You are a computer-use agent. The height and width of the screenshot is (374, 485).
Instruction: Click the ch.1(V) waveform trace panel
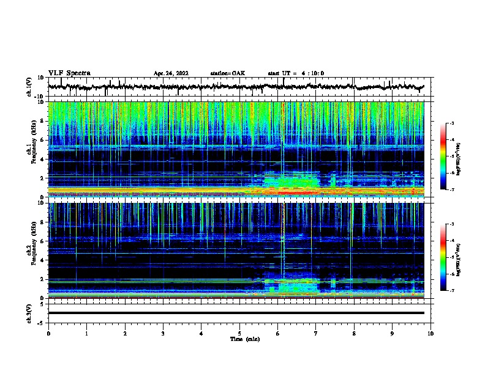pyautogui.click(x=239, y=87)
